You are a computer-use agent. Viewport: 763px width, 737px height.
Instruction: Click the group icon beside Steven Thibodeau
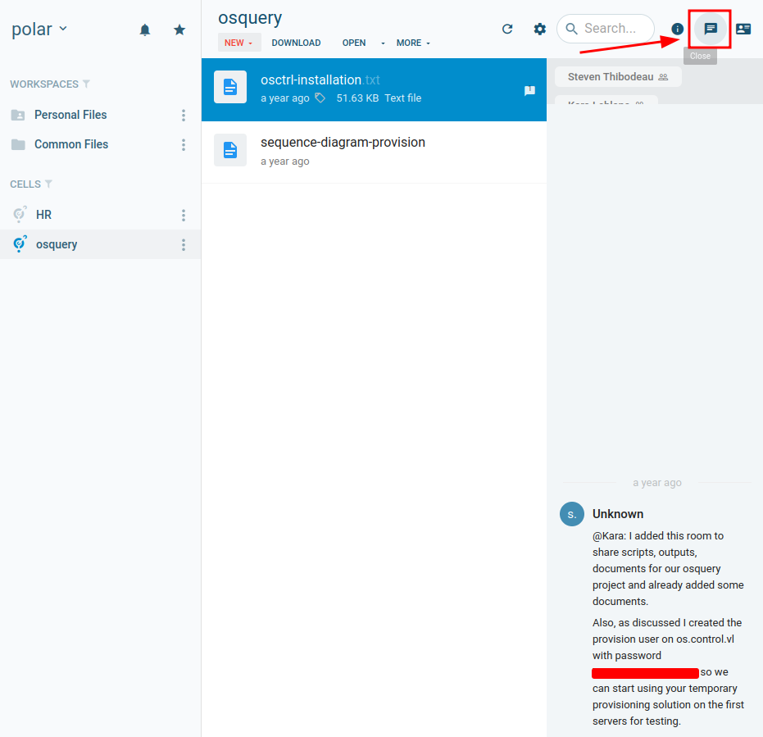pyautogui.click(x=663, y=77)
